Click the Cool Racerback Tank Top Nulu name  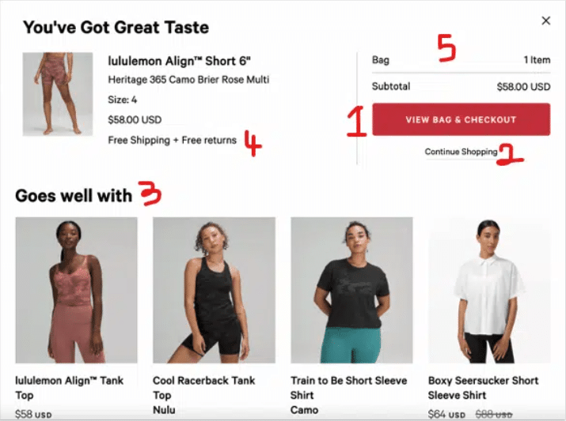coord(204,395)
